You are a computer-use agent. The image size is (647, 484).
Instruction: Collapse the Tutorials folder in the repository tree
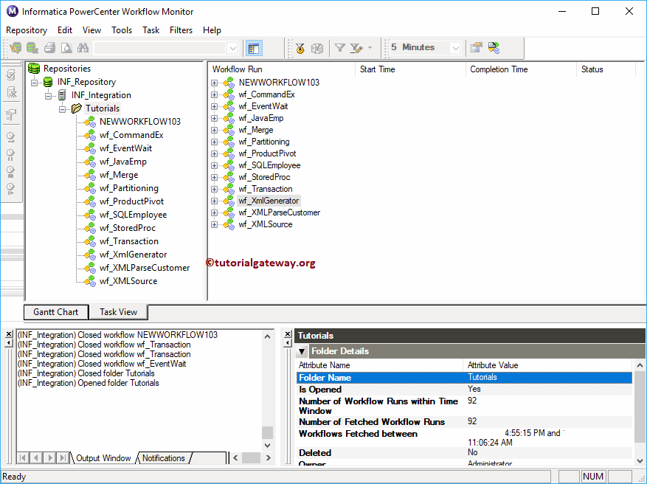63,108
